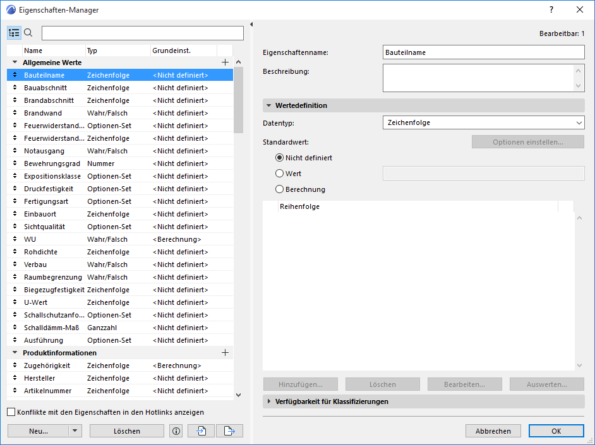Collapse Produktinformationen group

click(x=15, y=352)
